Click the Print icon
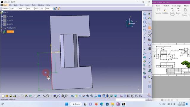This screenshot has width=190, height=107. [x=15, y=96]
